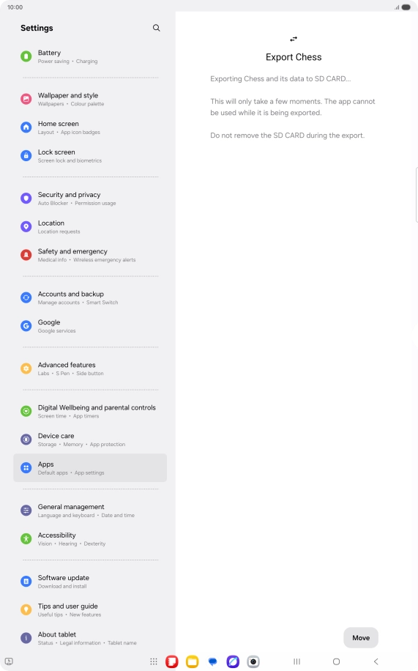Go to General management settings

click(x=90, y=511)
